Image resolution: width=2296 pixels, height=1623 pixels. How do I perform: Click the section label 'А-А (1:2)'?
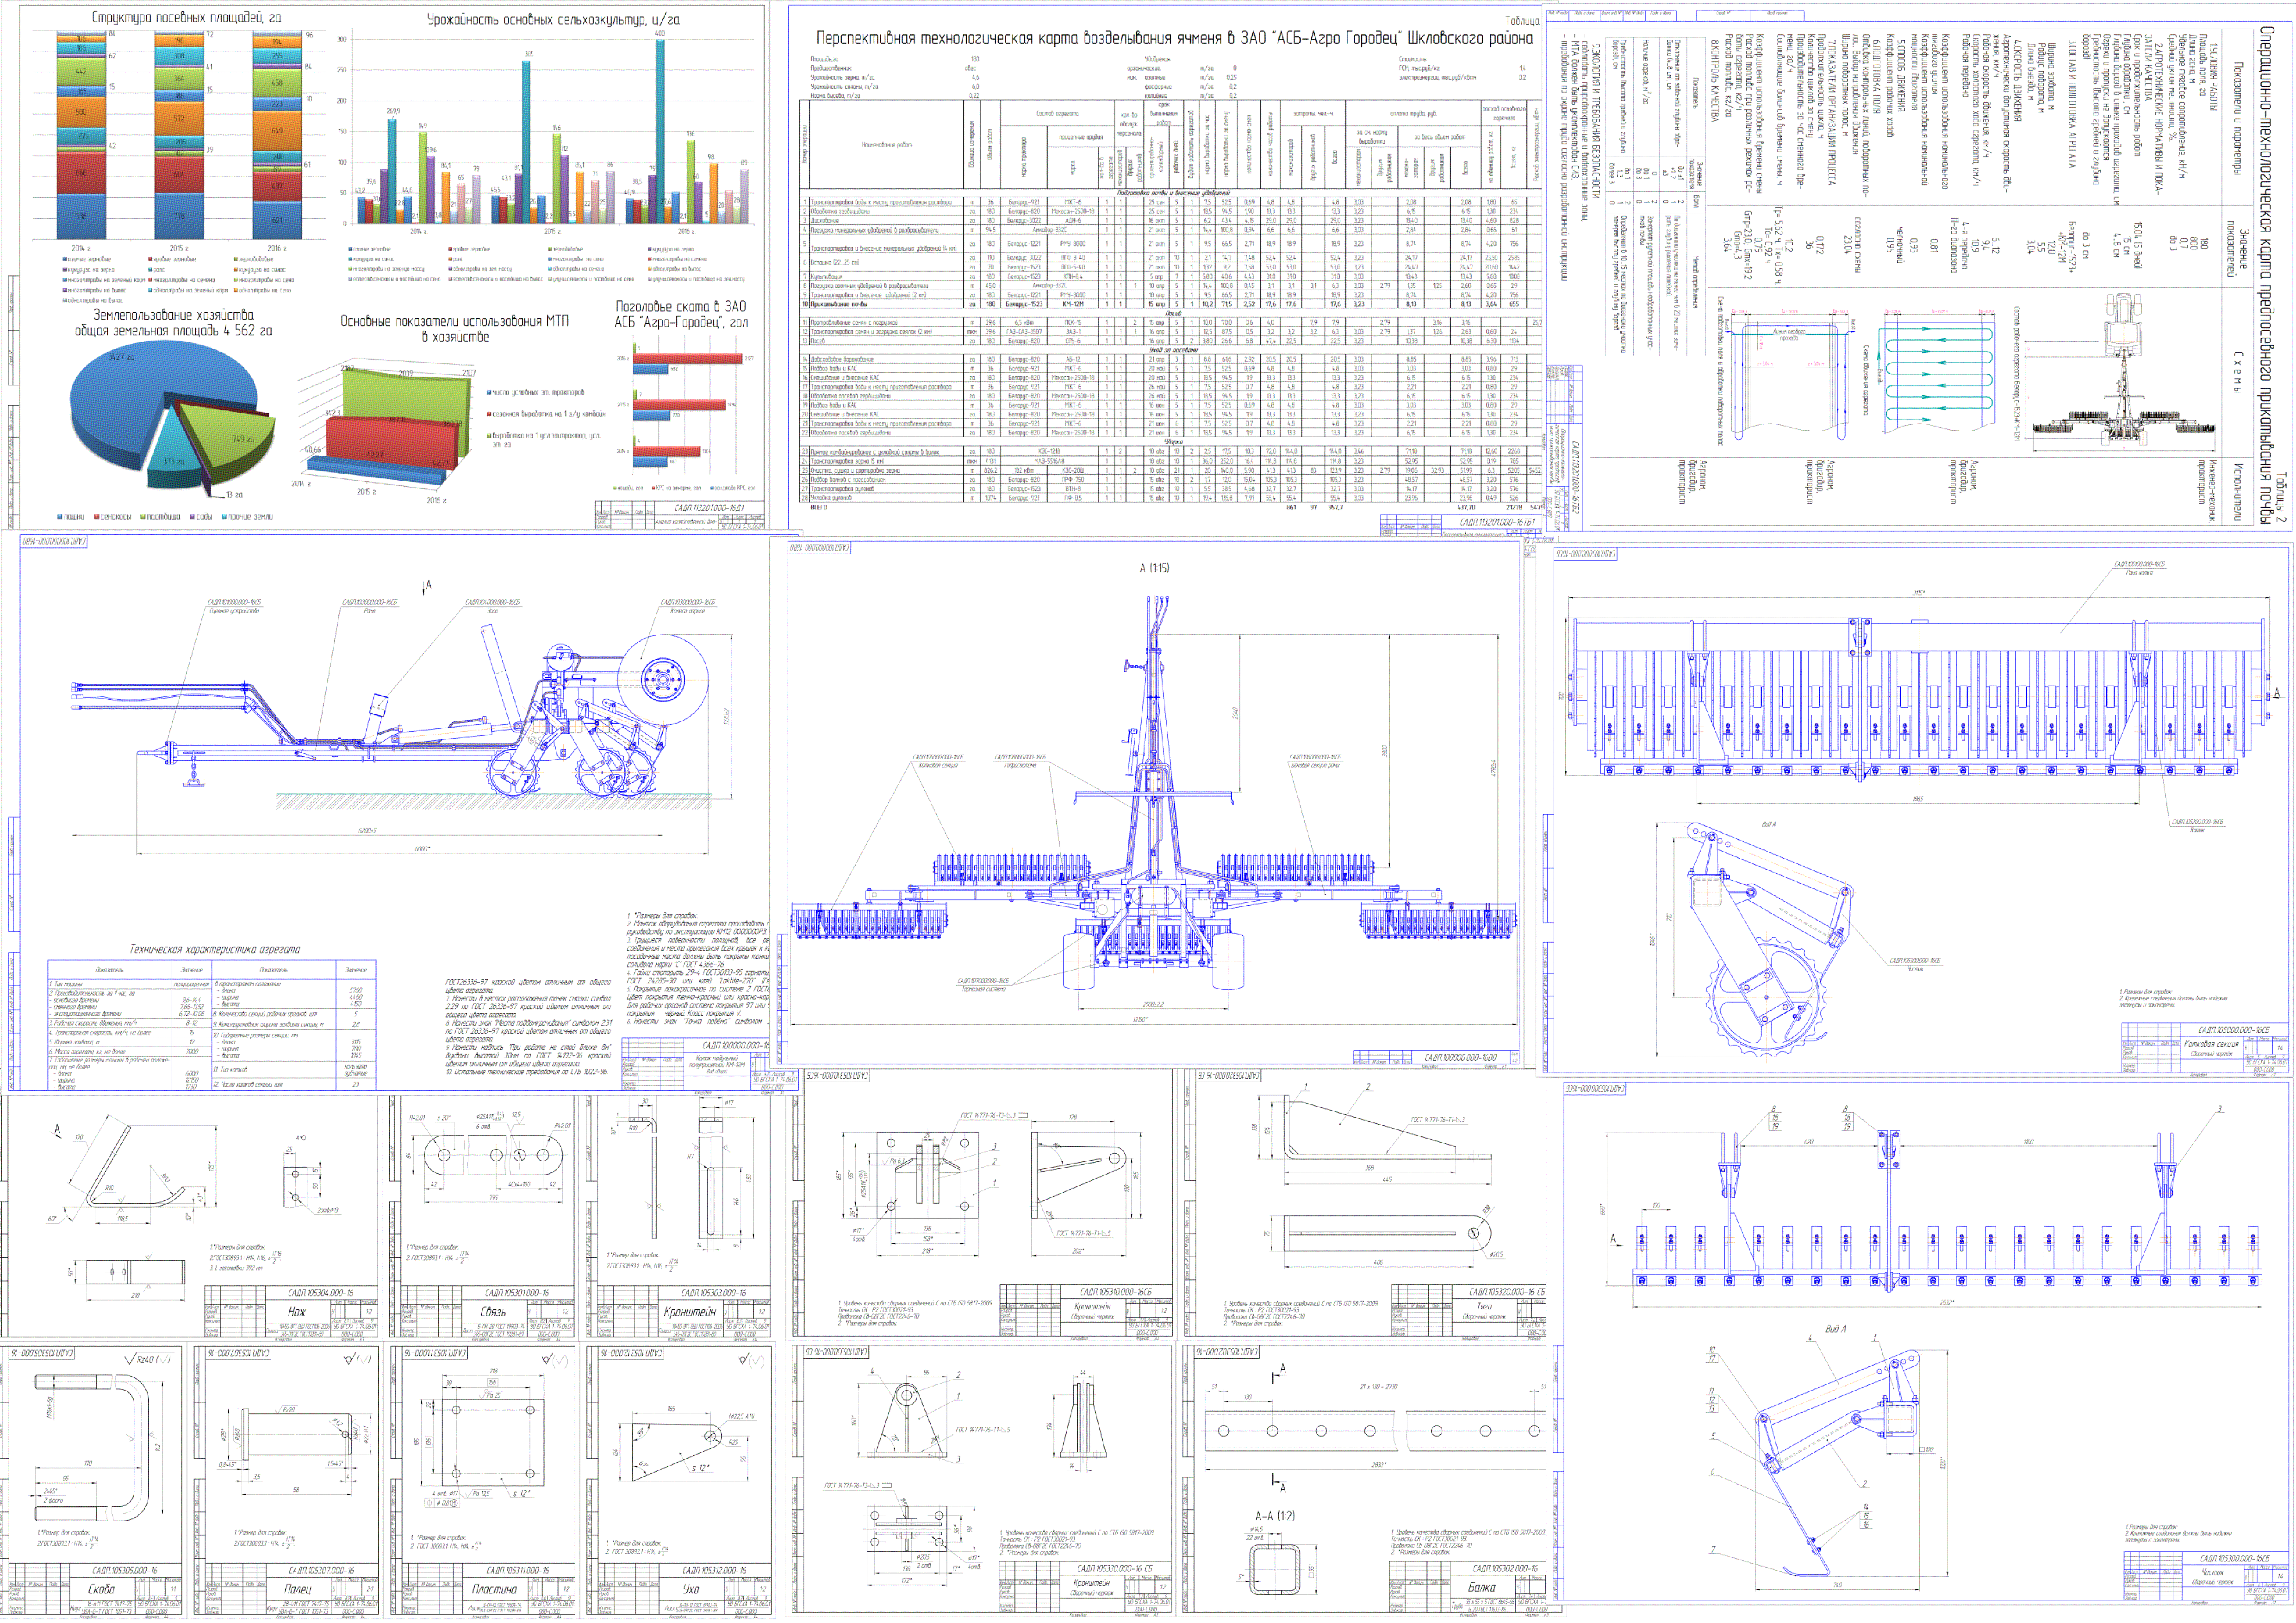coord(1274,1516)
